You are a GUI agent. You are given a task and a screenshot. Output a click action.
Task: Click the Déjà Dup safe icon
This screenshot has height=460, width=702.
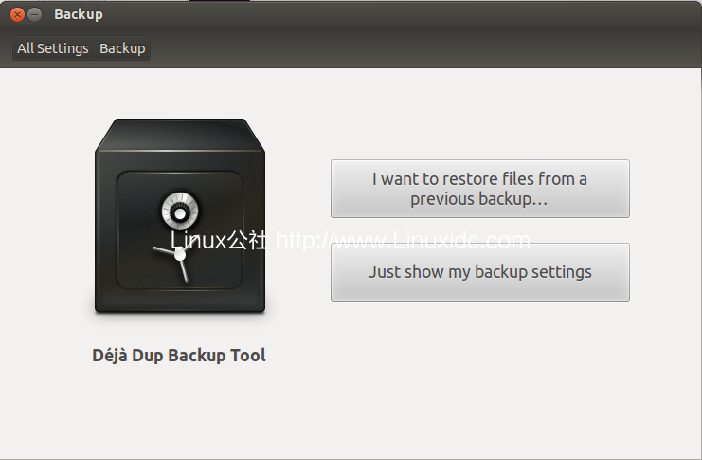(x=179, y=217)
